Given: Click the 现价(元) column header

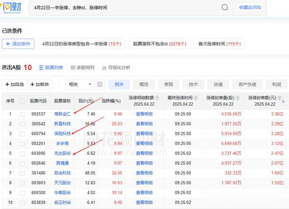Looking at the screenshot, I should pyautogui.click(x=86, y=101).
